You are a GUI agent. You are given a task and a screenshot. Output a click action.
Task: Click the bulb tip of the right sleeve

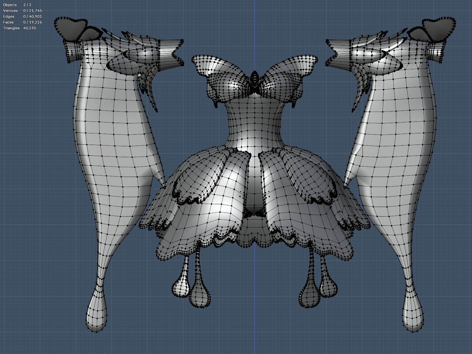pos(413,315)
